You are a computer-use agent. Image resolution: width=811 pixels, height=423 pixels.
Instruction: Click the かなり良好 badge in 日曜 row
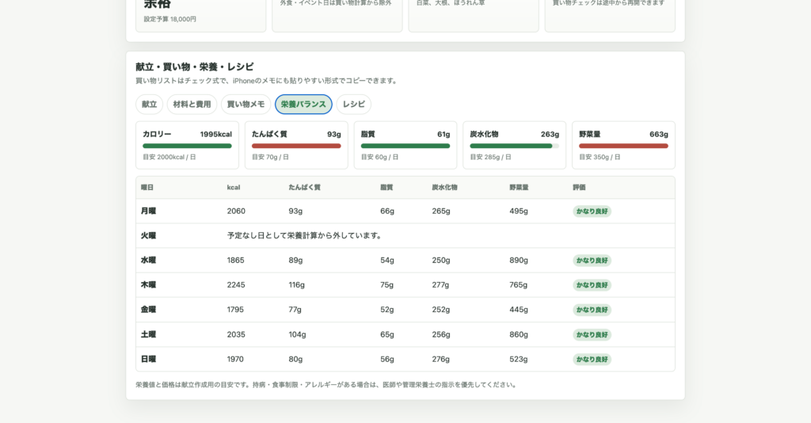tap(592, 360)
